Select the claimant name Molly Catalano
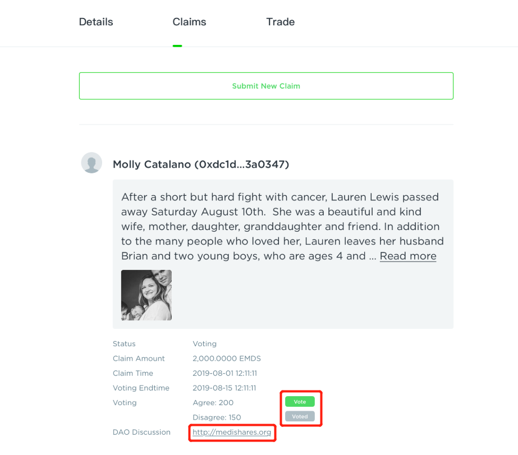518x455 pixels. pyautogui.click(x=201, y=164)
